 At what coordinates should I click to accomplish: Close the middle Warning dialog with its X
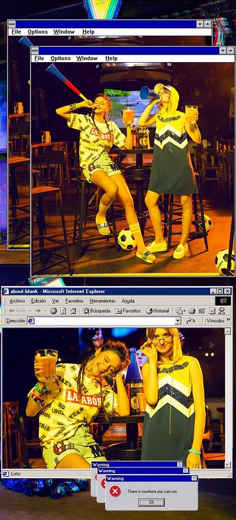click(x=185, y=471)
